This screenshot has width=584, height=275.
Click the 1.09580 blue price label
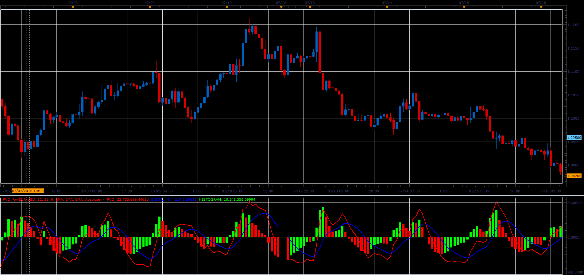click(x=574, y=138)
